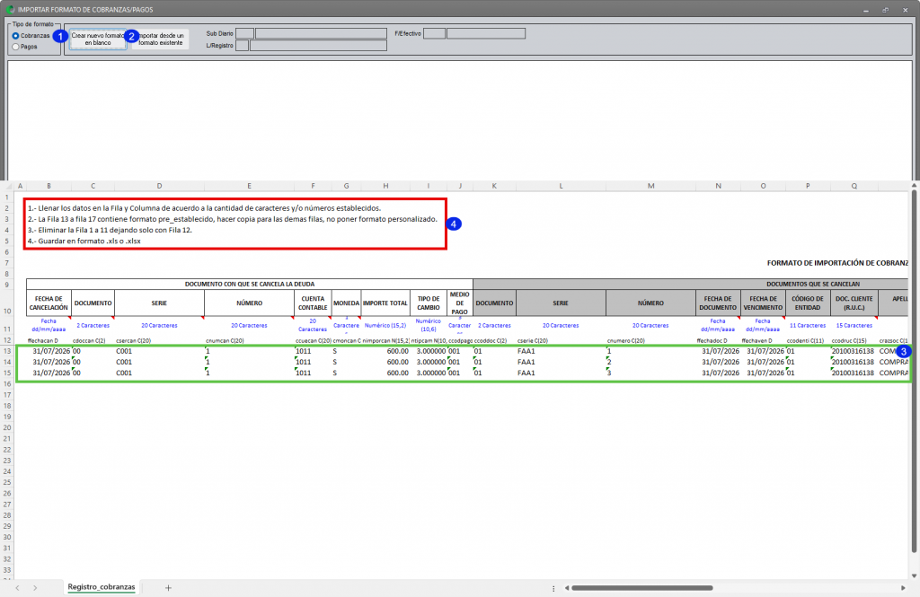Add a new sheet with plus icon
Viewport: 920px width, 597px height.
168,588
